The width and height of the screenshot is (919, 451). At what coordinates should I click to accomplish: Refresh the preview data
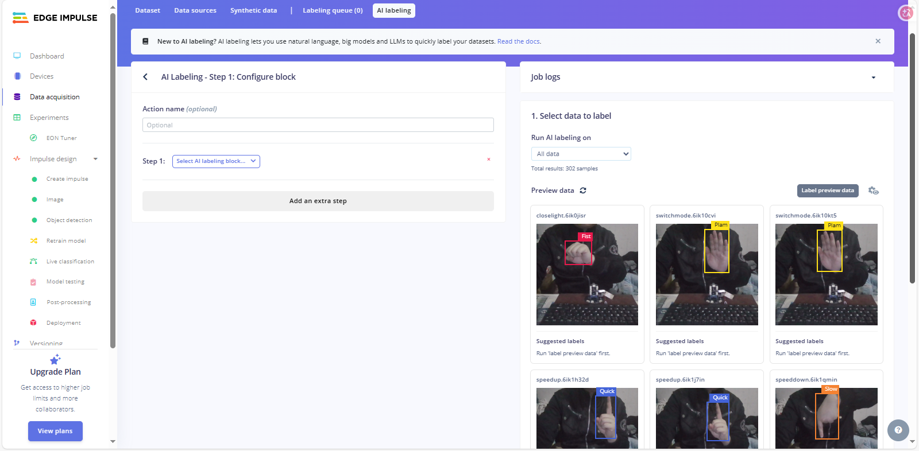[583, 190]
